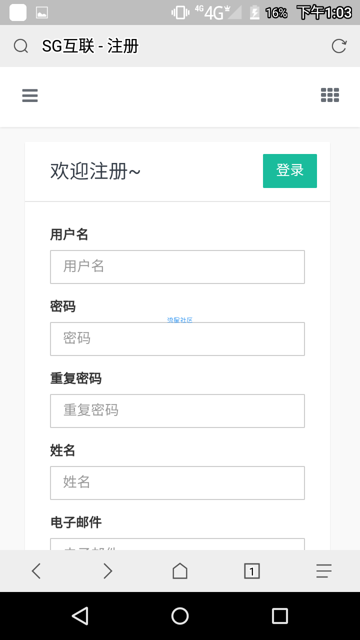The height and width of the screenshot is (640, 360).
Task: Open the tab switcher showing 1 tab
Action: (252, 571)
